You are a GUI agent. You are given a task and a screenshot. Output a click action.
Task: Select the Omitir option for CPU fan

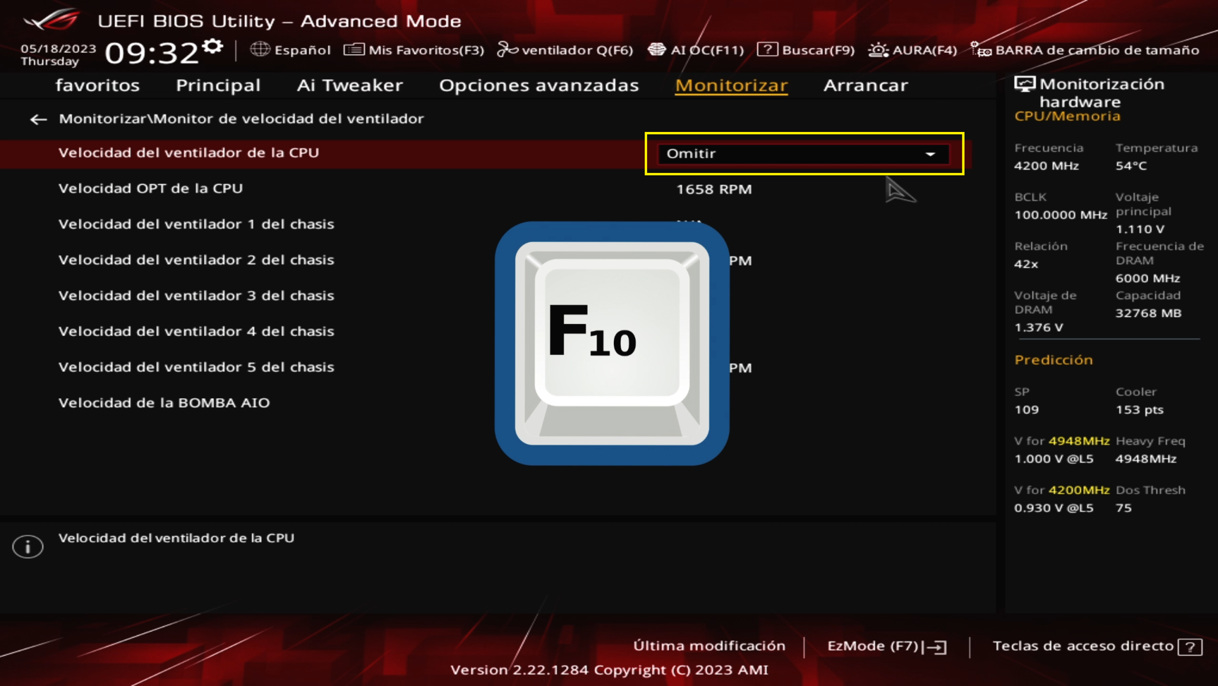[692, 154]
